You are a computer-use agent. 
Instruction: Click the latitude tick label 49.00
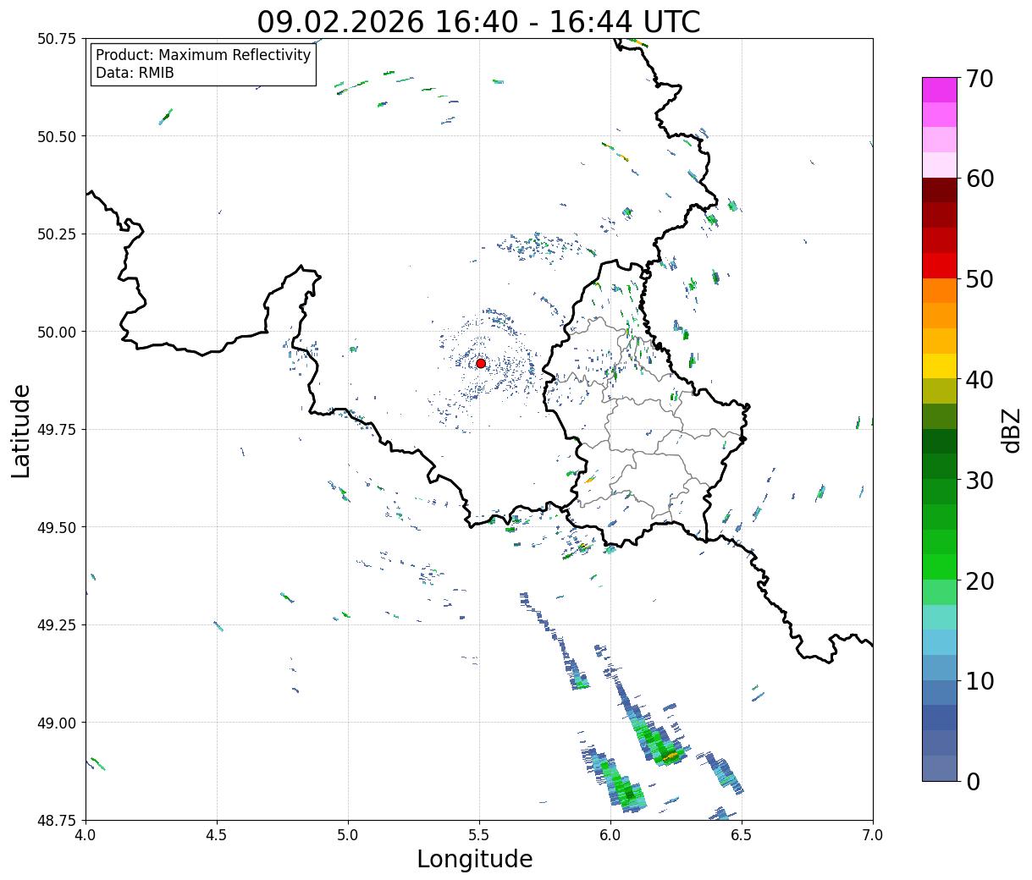click(57, 723)
